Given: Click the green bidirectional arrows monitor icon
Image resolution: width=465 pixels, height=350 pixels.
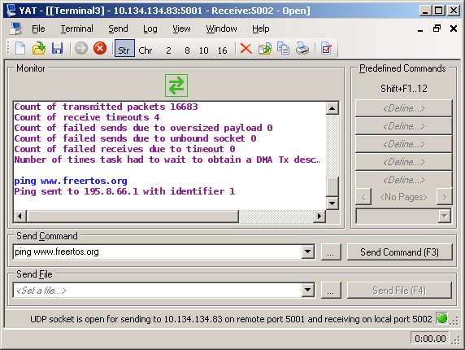Looking at the screenshot, I should 176,85.
